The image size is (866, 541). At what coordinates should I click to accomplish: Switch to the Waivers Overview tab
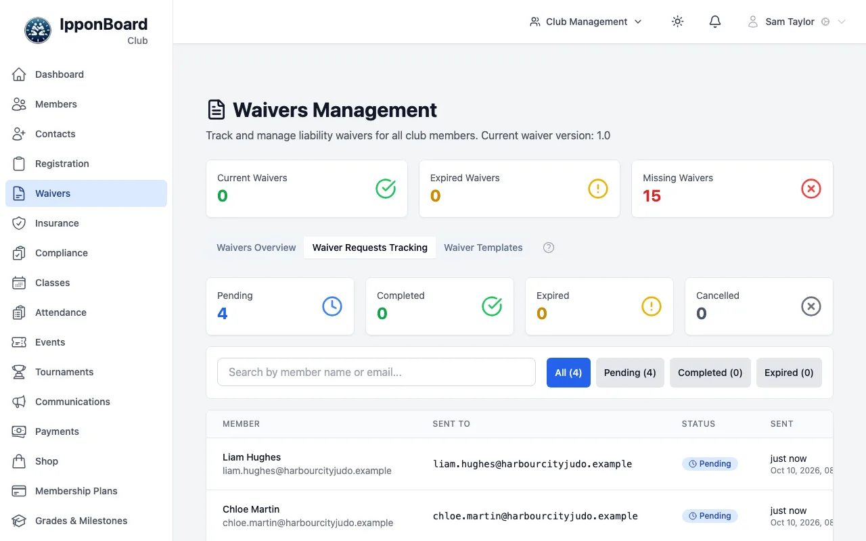[x=256, y=248]
